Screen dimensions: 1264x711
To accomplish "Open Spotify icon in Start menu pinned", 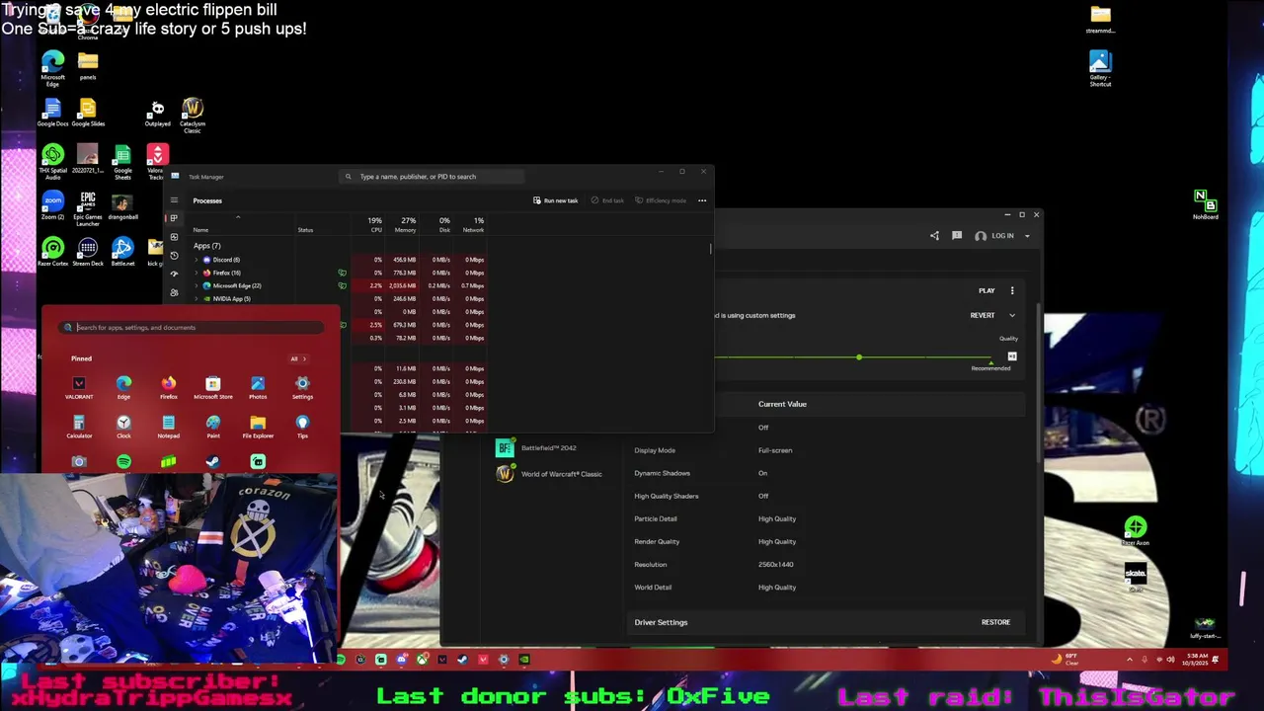I will coord(123,461).
